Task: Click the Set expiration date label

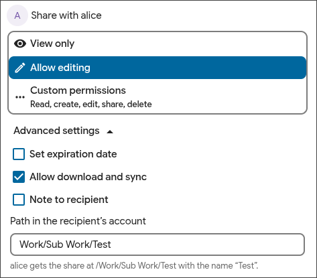Action: tap(73, 154)
